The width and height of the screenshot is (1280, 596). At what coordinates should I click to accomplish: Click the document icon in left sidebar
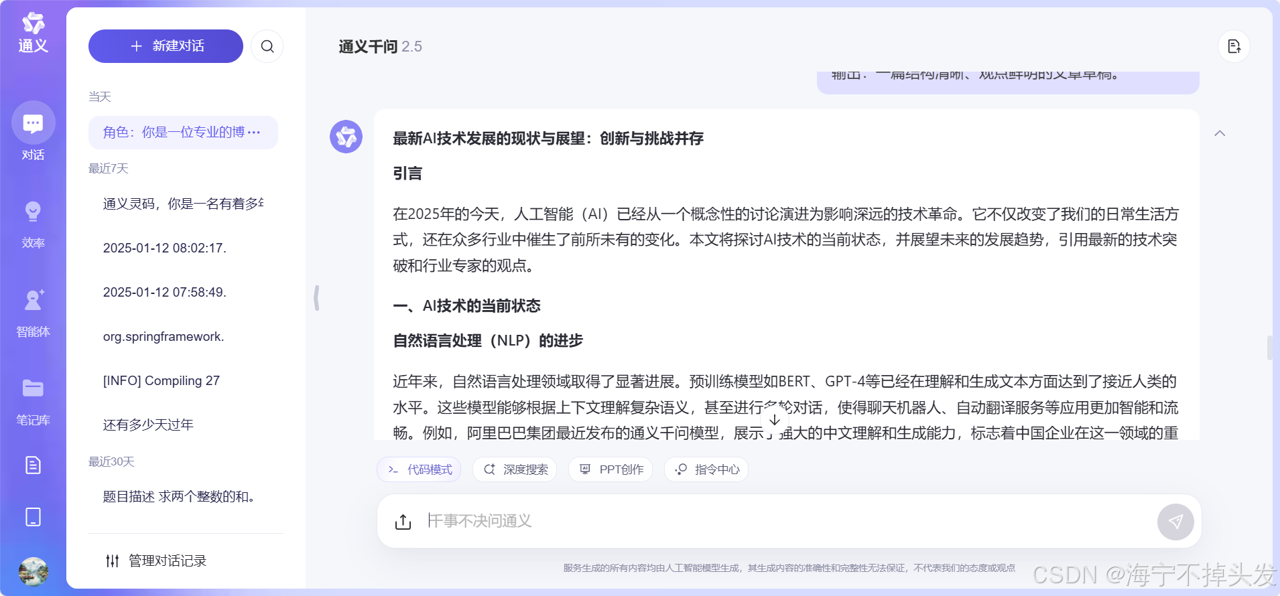coord(33,465)
